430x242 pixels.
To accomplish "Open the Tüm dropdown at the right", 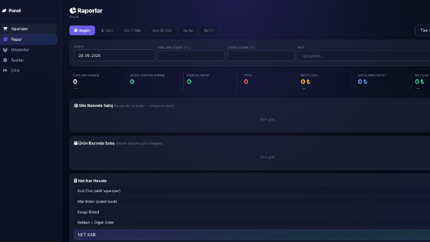I will [x=422, y=30].
